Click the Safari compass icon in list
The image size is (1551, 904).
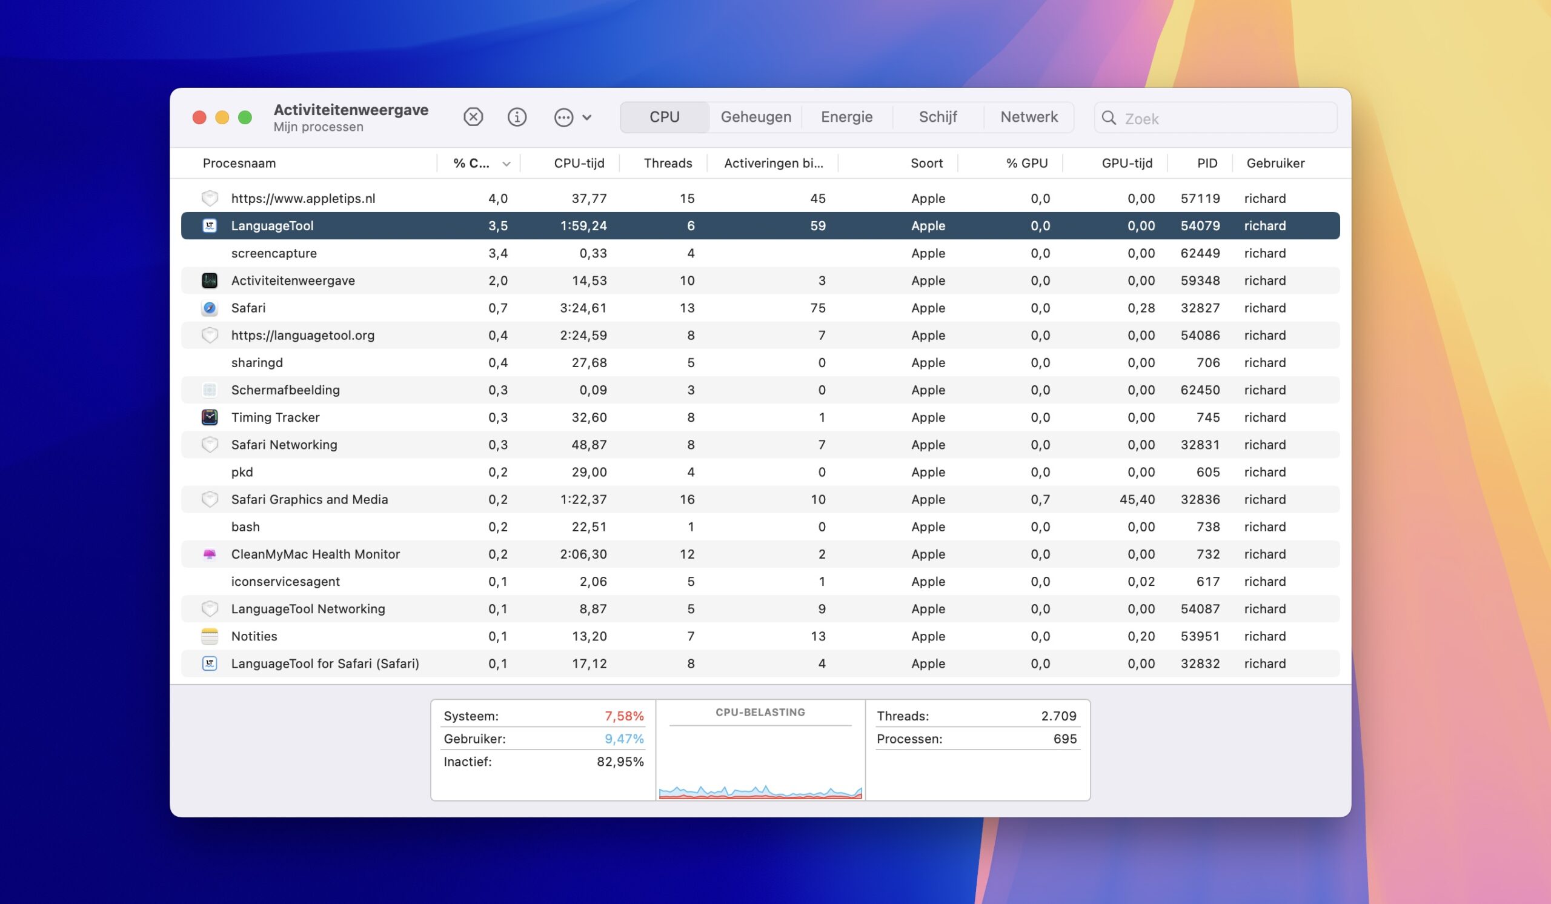point(209,308)
